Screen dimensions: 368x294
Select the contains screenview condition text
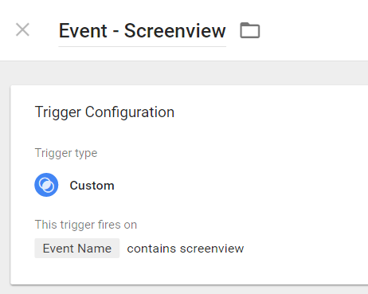coord(186,249)
